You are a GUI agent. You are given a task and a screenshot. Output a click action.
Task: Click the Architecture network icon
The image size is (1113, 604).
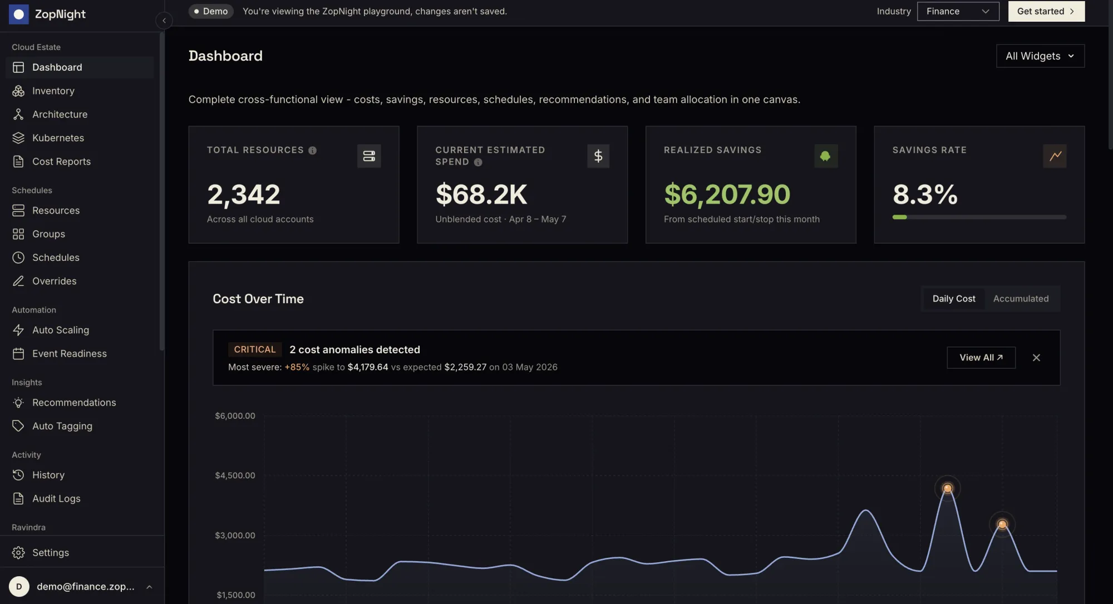coord(18,115)
